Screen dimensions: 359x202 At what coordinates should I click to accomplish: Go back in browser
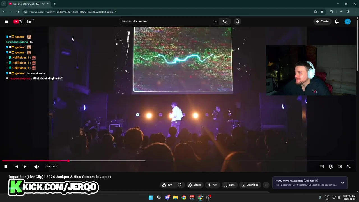pyautogui.click(x=4, y=12)
